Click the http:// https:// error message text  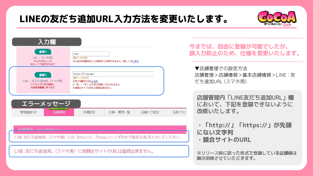click(98, 137)
